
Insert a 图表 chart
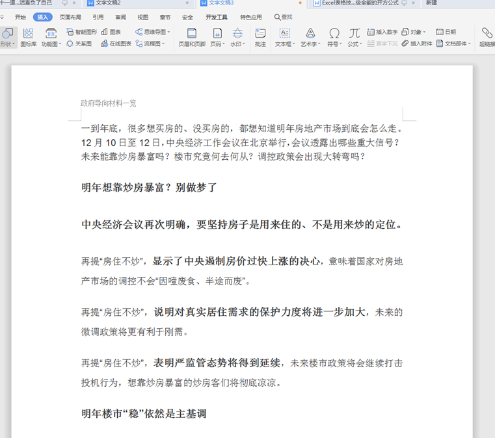pos(111,32)
